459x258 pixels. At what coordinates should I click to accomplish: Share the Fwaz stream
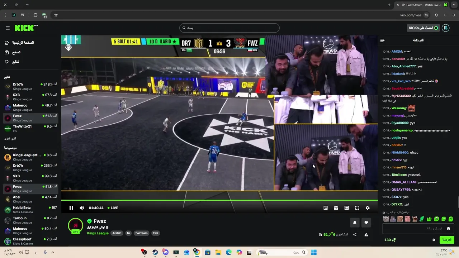[x=355, y=235]
